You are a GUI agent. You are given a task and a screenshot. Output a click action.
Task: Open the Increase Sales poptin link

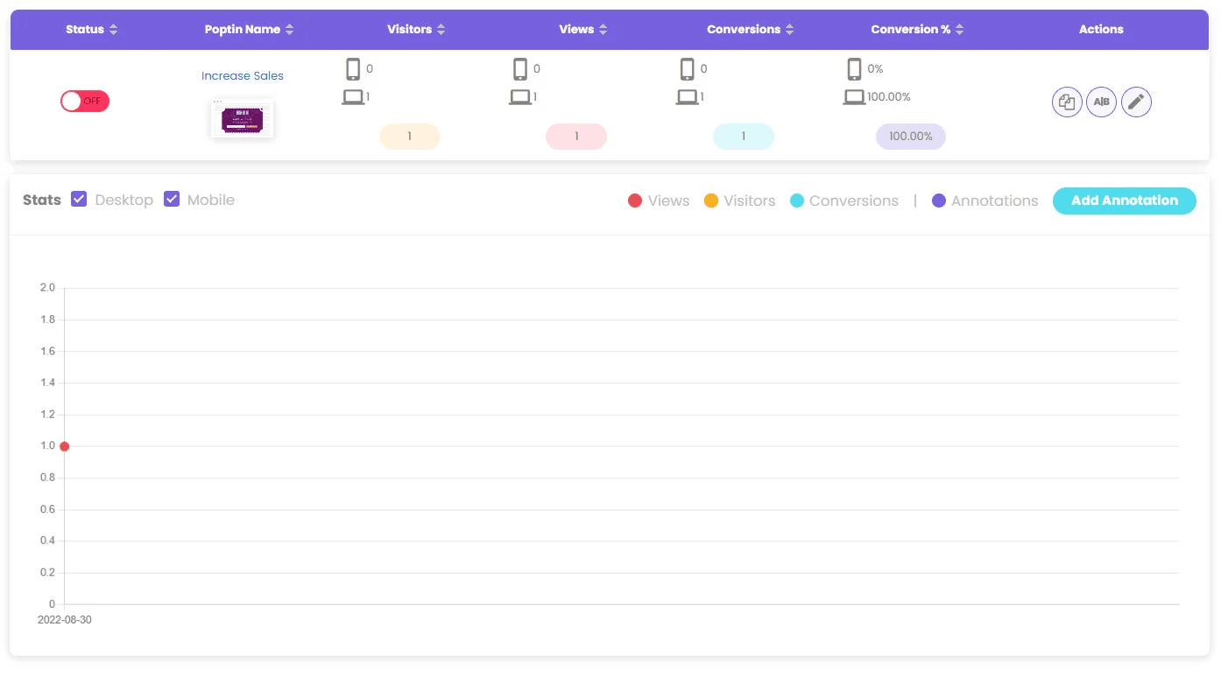[243, 76]
